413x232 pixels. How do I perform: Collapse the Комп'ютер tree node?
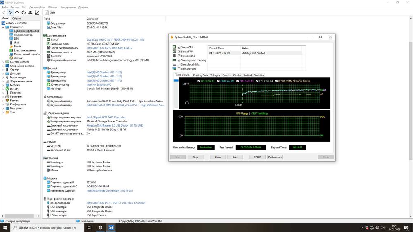(x=3, y=27)
